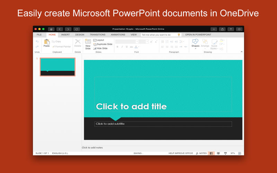Image resolution: width=277 pixels, height=173 pixels.
Task: Expand the font color dropdown arrow
Action: (x=139, y=47)
